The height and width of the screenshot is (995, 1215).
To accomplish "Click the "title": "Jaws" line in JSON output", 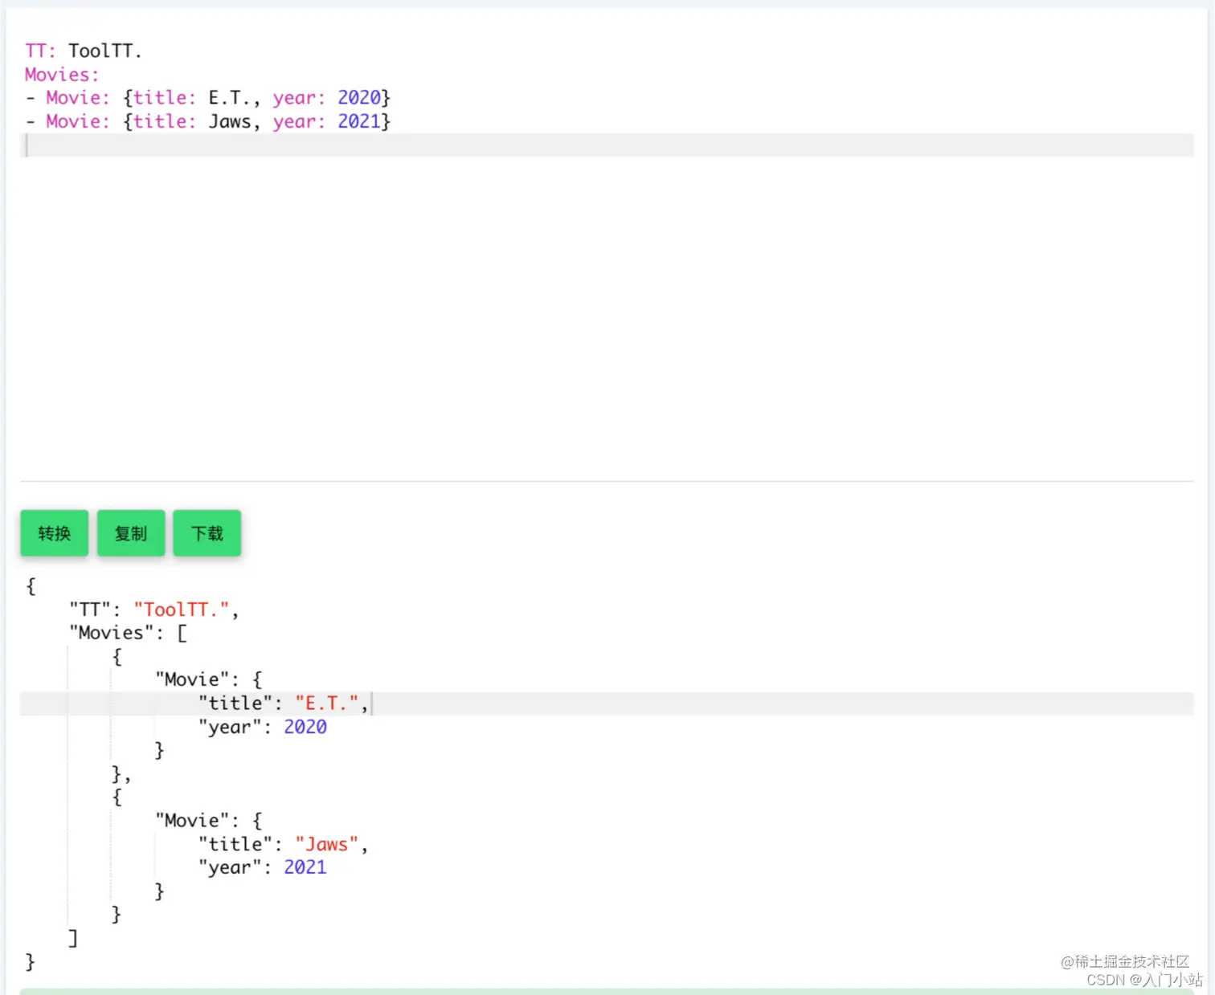I will click(284, 845).
